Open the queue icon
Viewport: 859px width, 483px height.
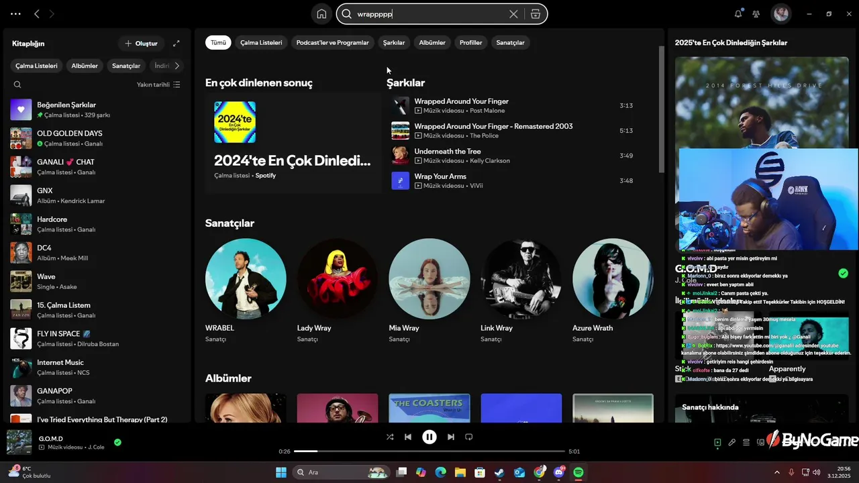[746, 442]
